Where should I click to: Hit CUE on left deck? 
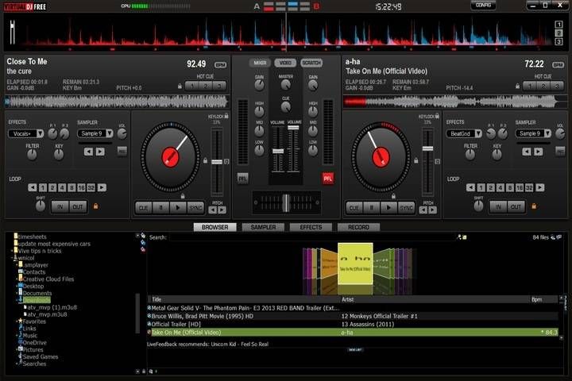tap(143, 208)
